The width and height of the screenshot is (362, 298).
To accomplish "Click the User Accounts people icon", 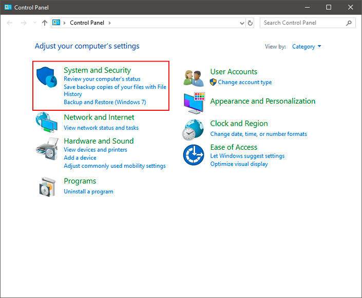I will coord(194,78).
